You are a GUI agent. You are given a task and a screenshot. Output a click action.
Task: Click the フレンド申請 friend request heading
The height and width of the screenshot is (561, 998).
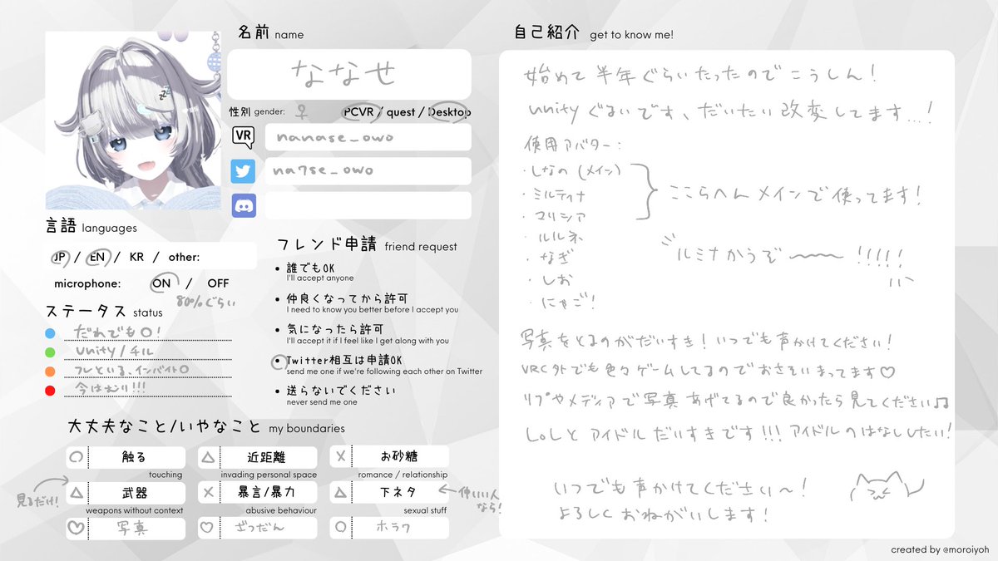click(x=367, y=244)
